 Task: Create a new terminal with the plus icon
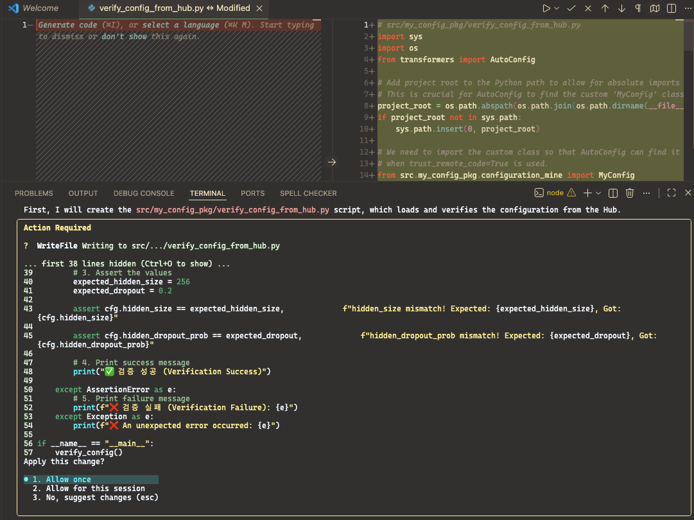coord(587,193)
